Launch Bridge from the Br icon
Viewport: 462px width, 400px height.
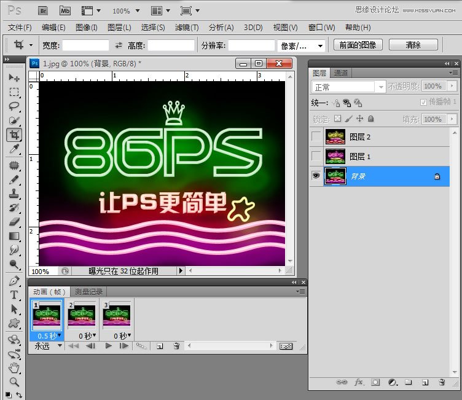click(44, 10)
